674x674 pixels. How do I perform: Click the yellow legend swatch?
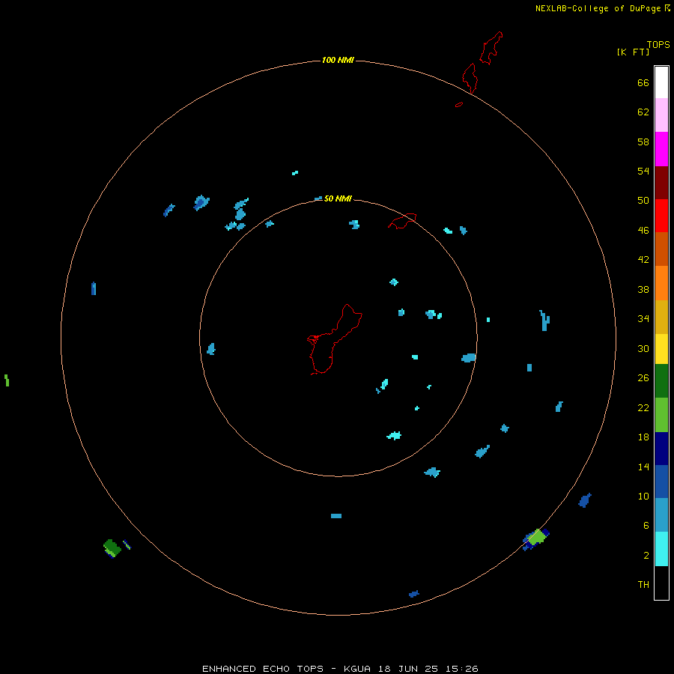661,348
